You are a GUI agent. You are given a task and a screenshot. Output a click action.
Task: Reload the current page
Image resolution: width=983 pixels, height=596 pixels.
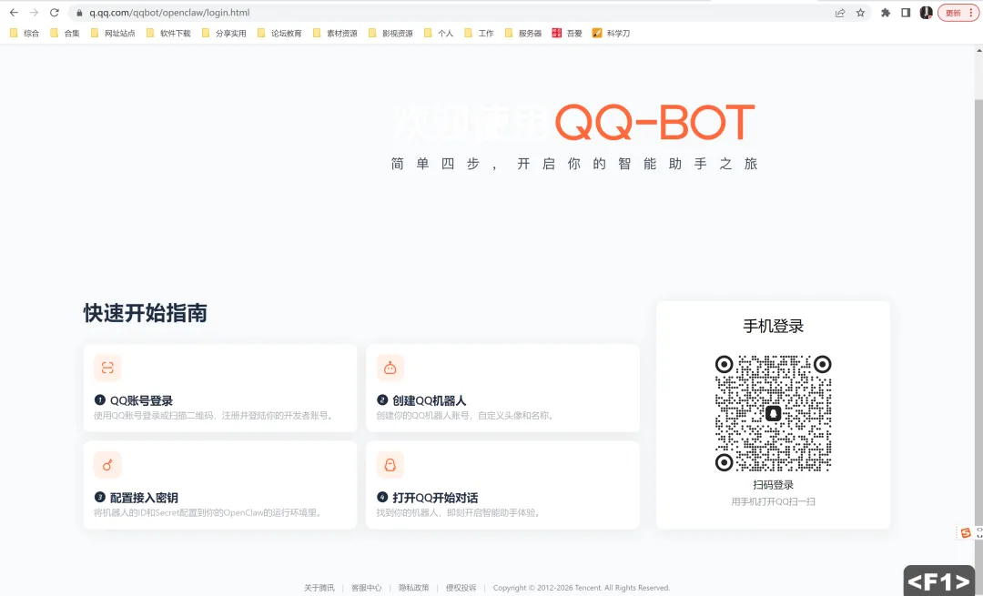(x=55, y=13)
